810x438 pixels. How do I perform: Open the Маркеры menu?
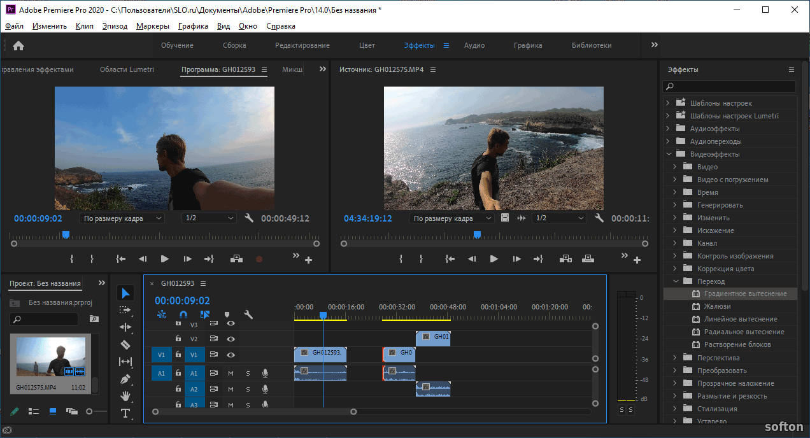(x=153, y=26)
